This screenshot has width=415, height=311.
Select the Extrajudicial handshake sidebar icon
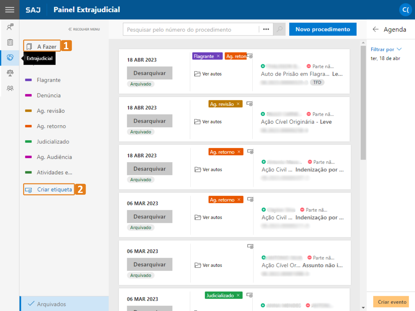point(10,57)
